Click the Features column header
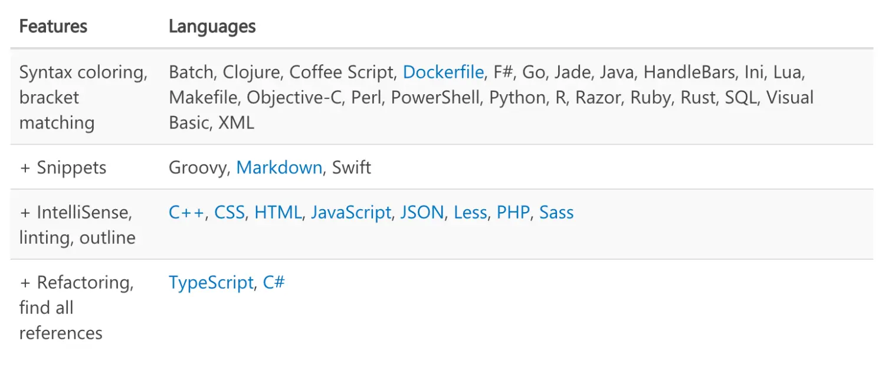Image resolution: width=885 pixels, height=377 pixels. pyautogui.click(x=53, y=27)
